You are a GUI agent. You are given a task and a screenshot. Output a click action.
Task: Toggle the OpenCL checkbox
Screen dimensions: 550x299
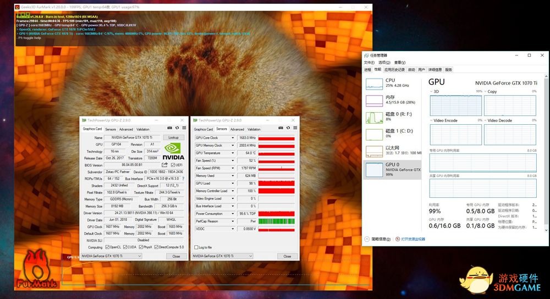107,247
